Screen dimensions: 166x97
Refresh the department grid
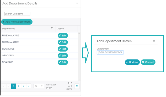pos(77,86)
